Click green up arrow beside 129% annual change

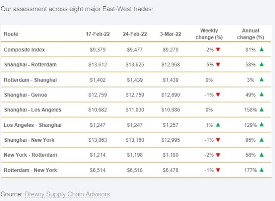(x=262, y=125)
